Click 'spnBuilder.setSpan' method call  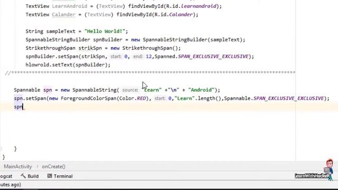tap(52, 56)
